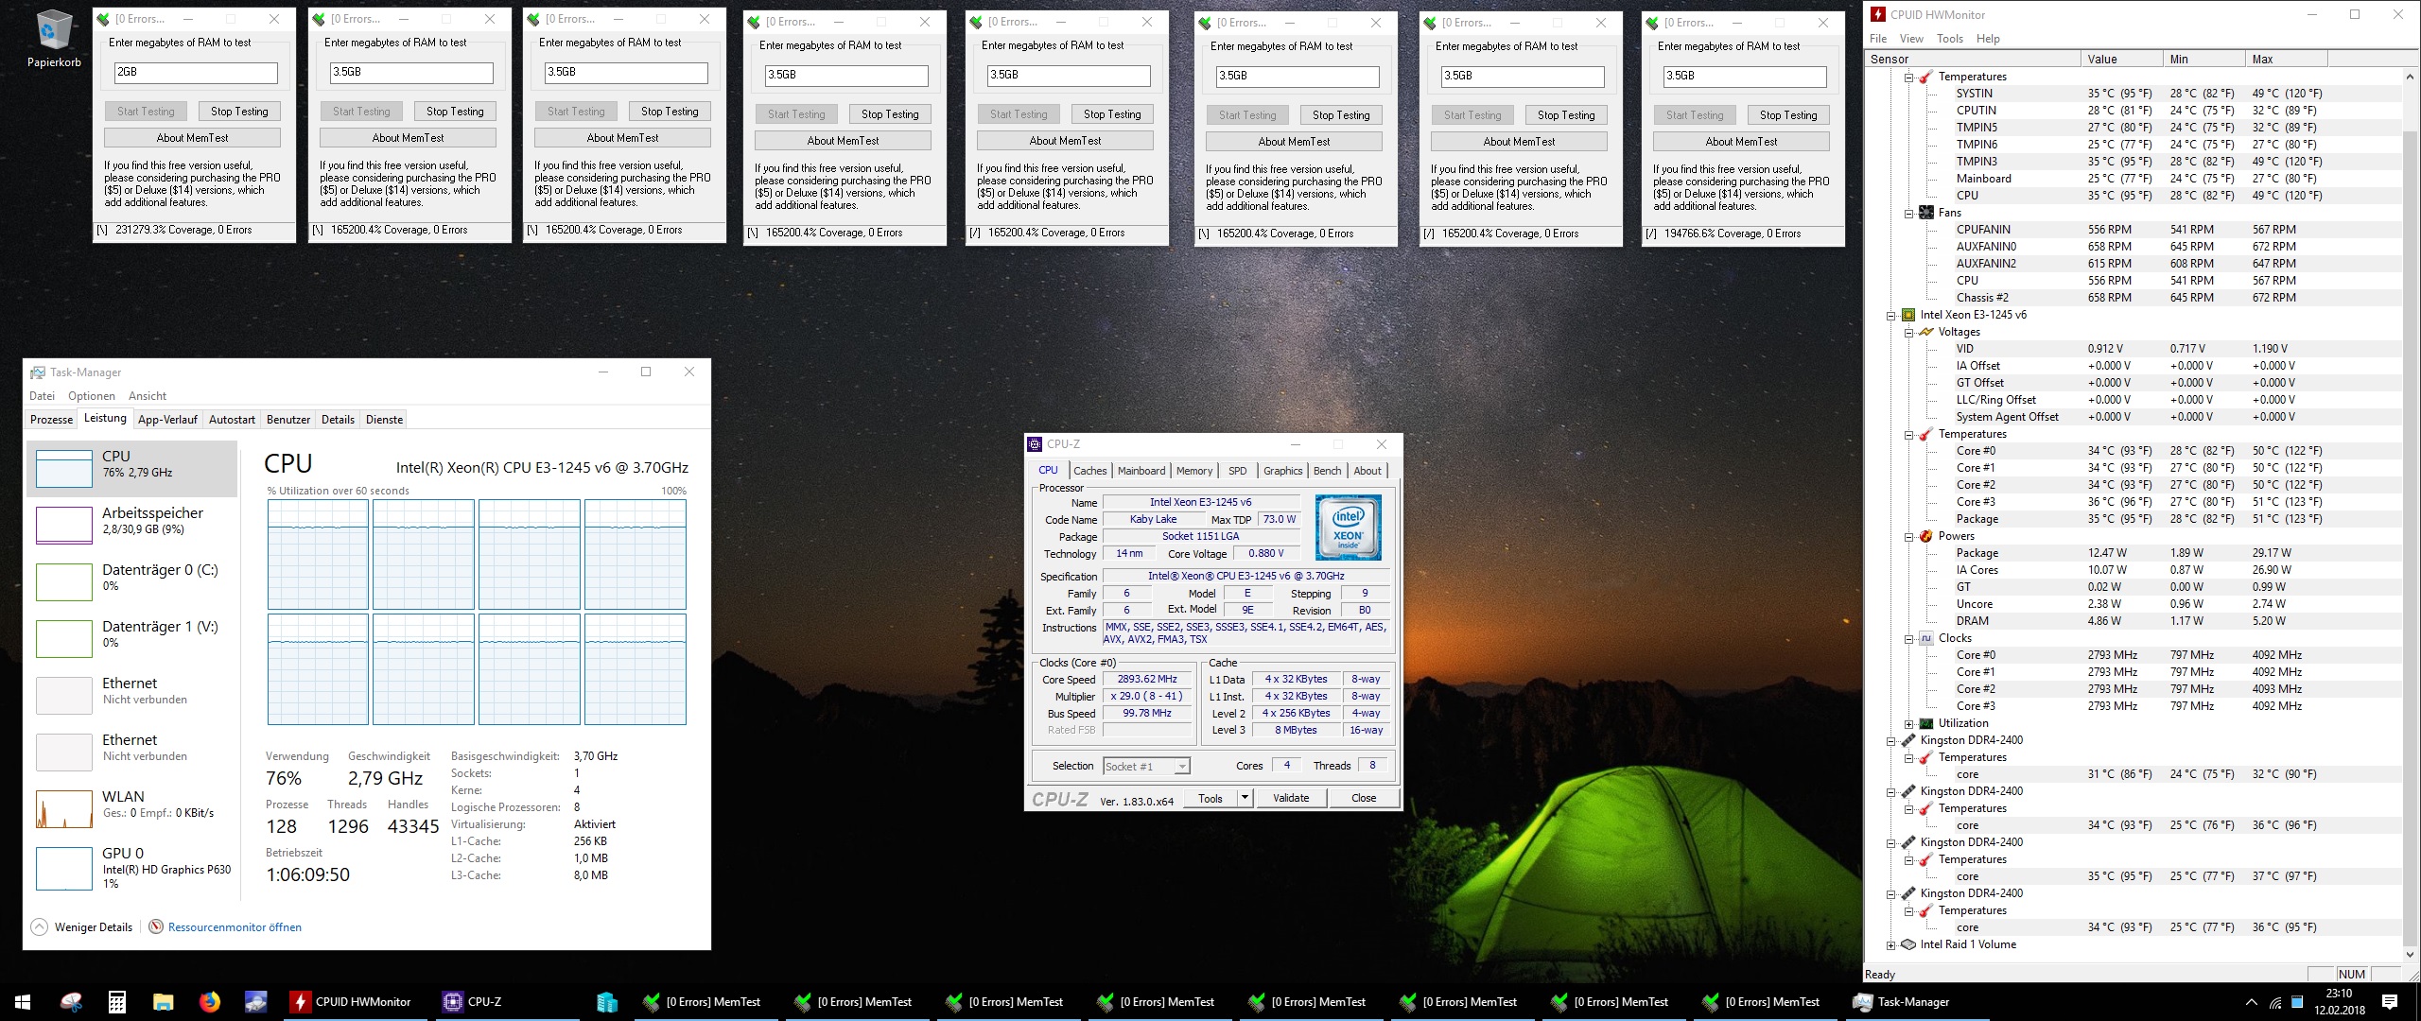Collapse the Intel Xeon E3-1245 v6 tree node
This screenshot has height=1021, width=2421.
[x=1891, y=316]
